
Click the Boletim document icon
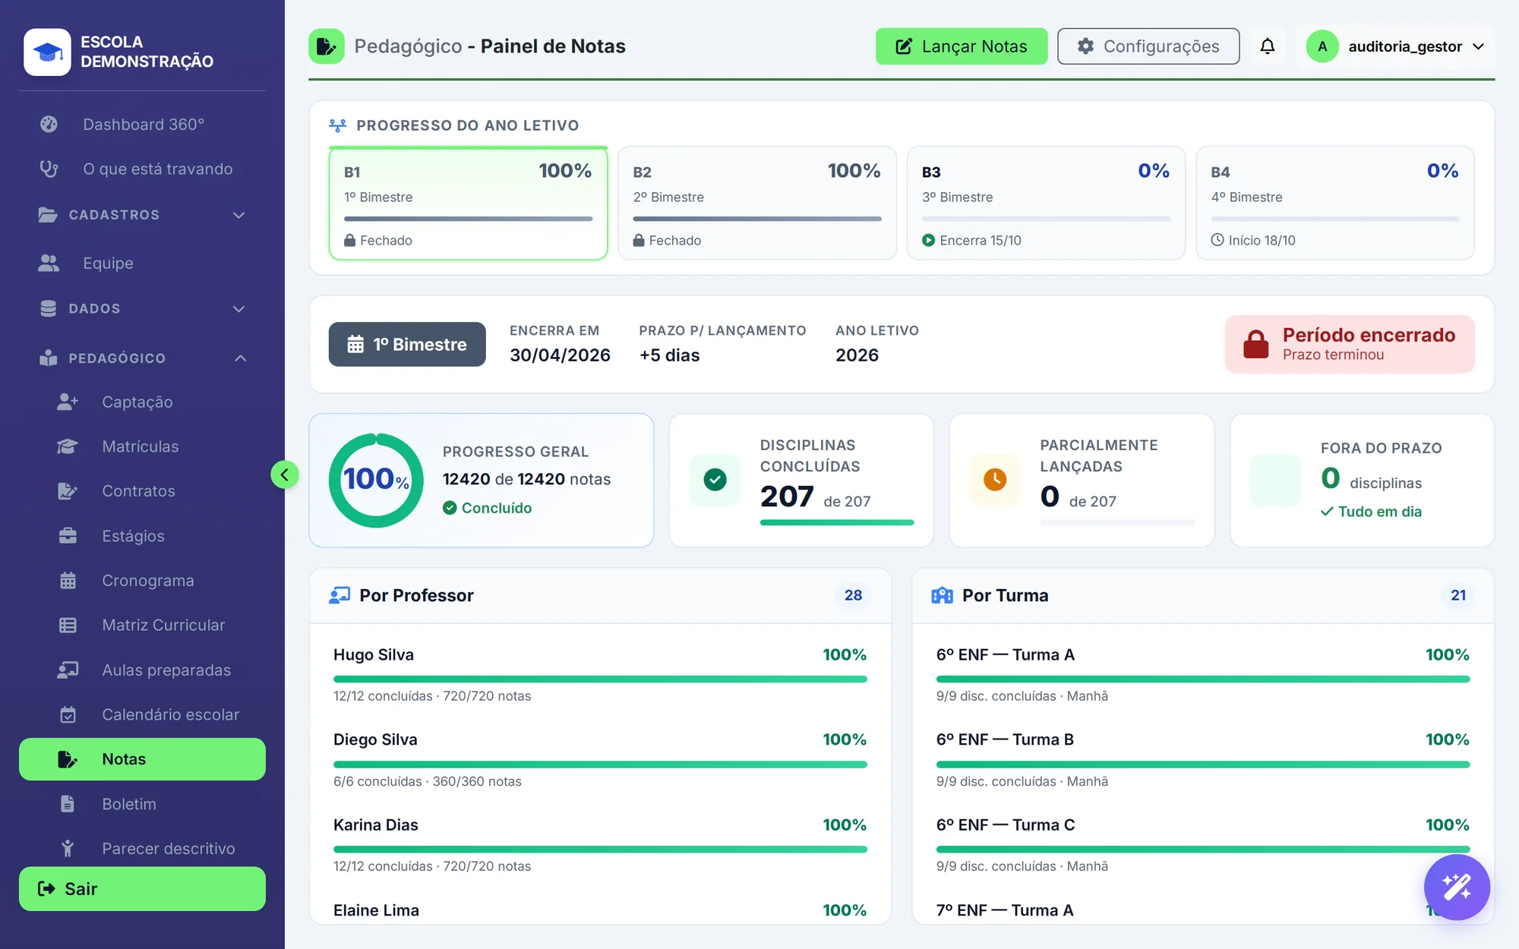click(x=68, y=804)
